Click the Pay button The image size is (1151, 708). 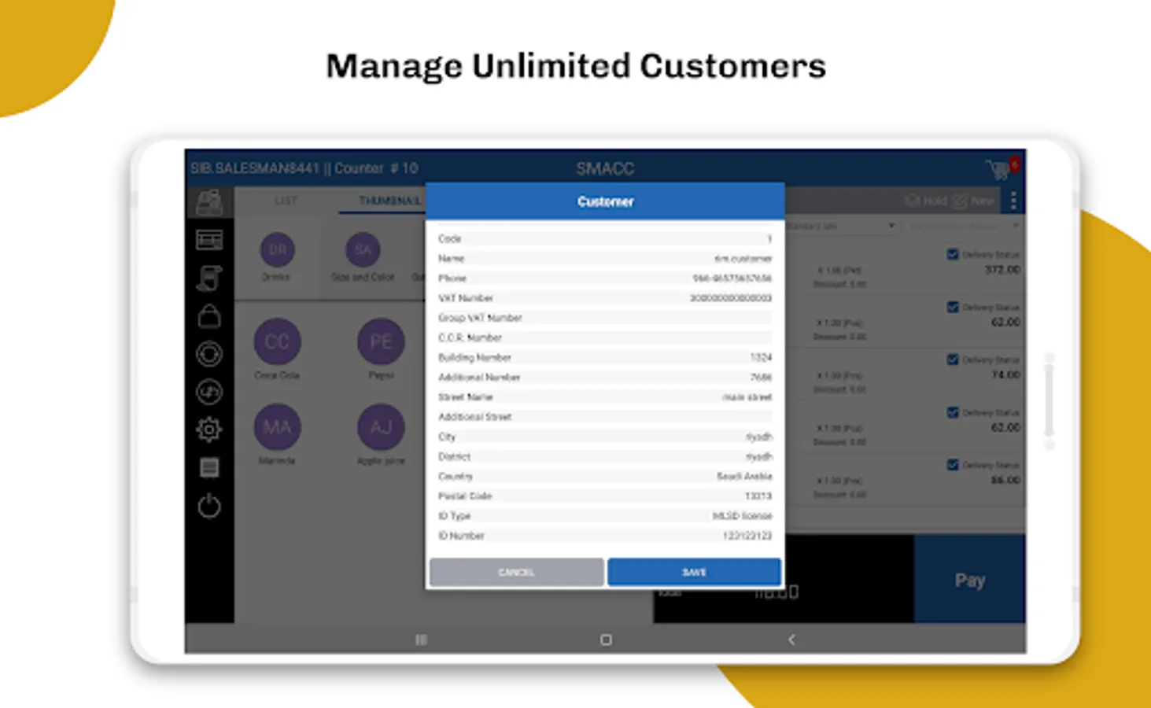(x=969, y=580)
